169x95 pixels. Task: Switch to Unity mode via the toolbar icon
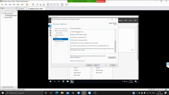(58, 4)
